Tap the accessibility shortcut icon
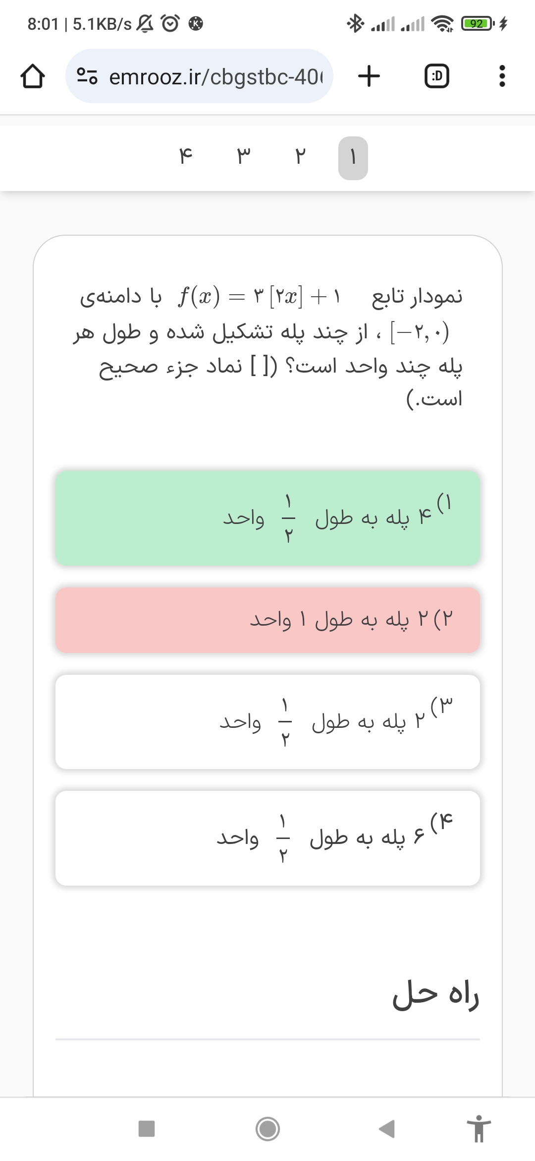Screen dimensions: 535x1161 click(479, 1128)
